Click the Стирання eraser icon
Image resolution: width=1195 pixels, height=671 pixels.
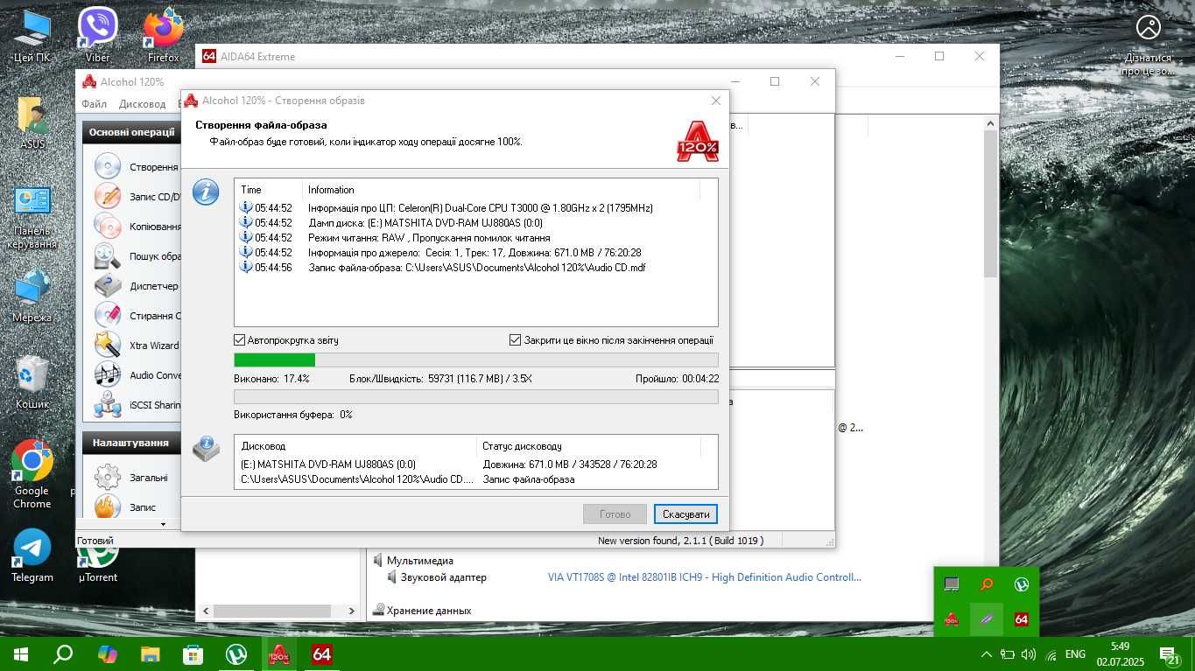(108, 315)
